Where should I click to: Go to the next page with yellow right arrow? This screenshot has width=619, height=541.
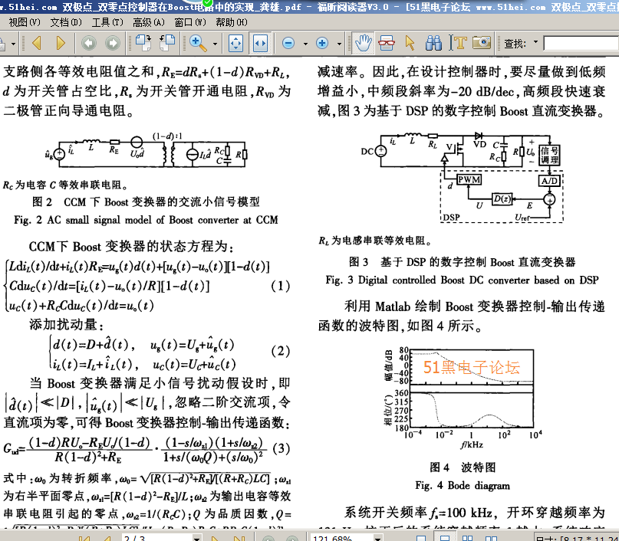coord(61,43)
